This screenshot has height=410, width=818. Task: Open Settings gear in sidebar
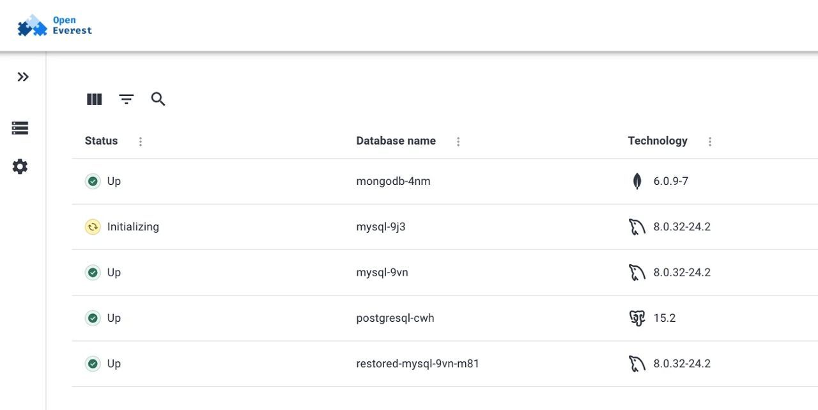coord(20,167)
